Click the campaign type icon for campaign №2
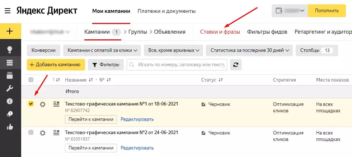This screenshot has height=157, width=352. [56, 133]
